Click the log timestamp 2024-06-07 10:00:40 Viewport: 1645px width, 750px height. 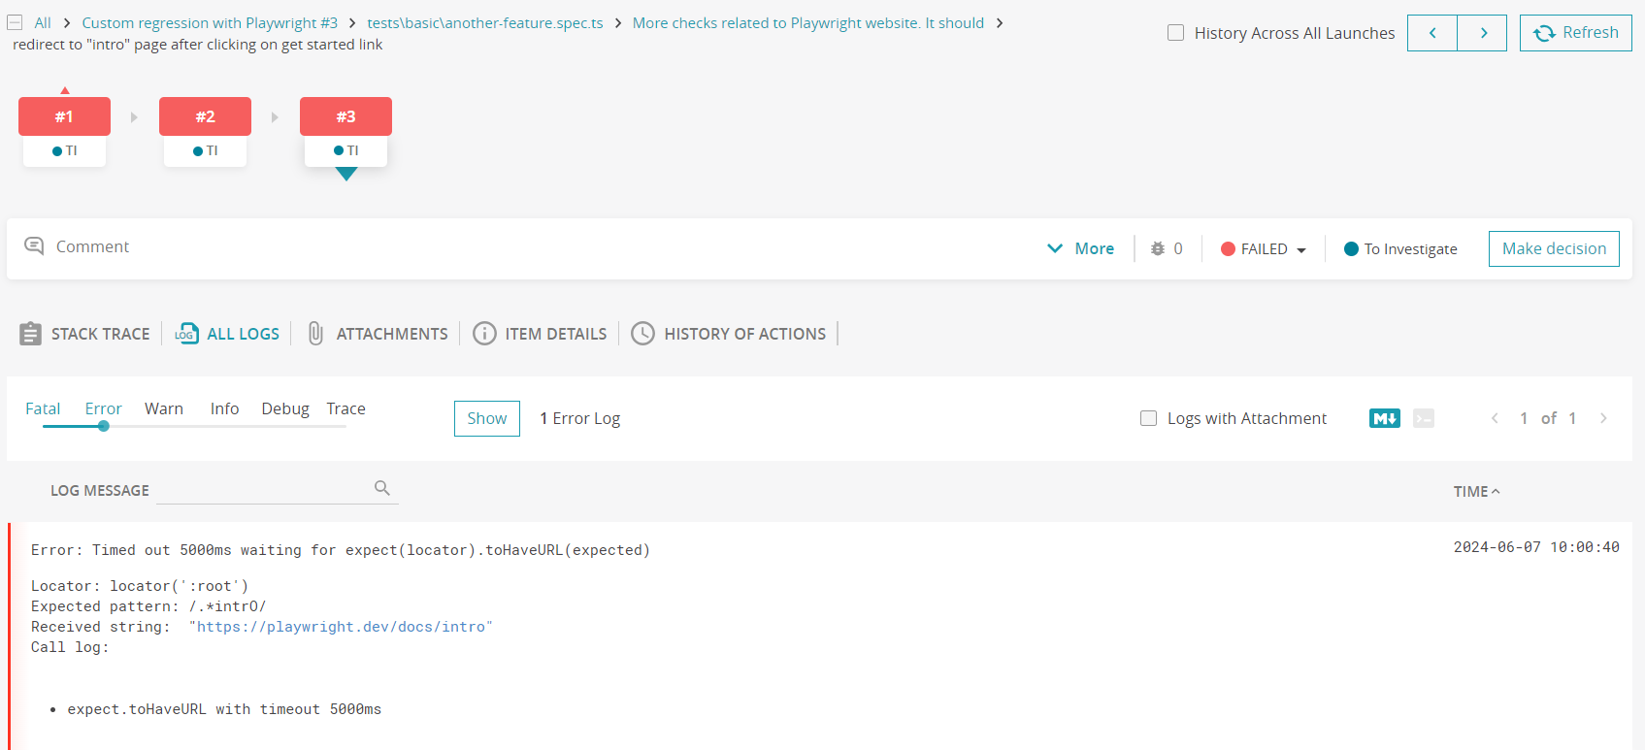click(x=1536, y=547)
